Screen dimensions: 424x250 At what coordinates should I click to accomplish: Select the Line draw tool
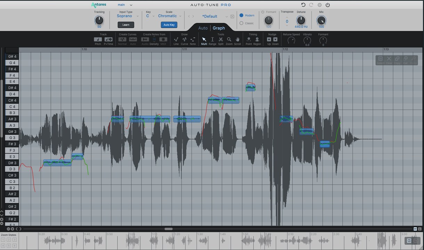(x=176, y=40)
